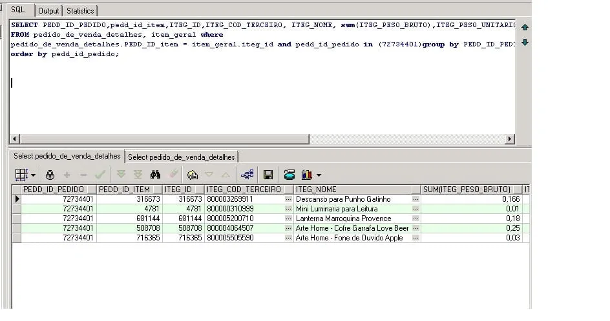Viewport: 610px width, 321px height.
Task: Click the SQL editor horizontal scrollbar right arrow
Action: [509, 139]
